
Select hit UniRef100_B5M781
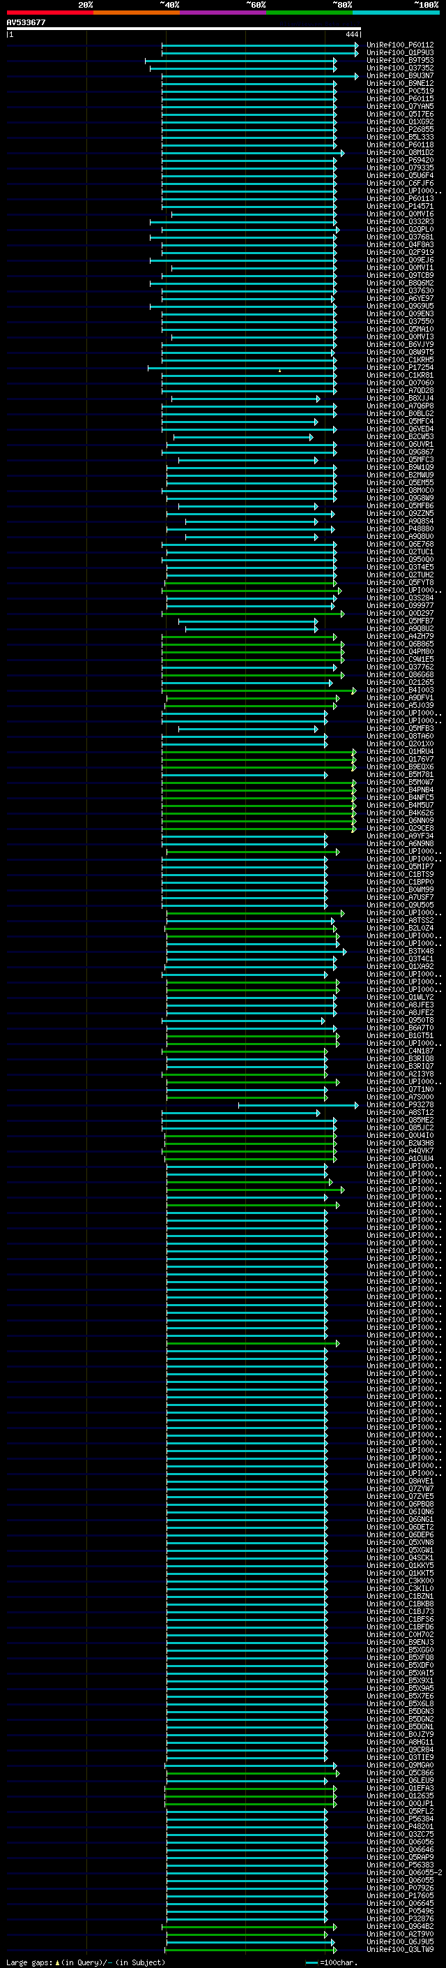pyautogui.click(x=400, y=775)
